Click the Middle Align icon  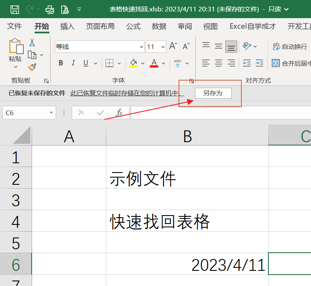point(218,46)
